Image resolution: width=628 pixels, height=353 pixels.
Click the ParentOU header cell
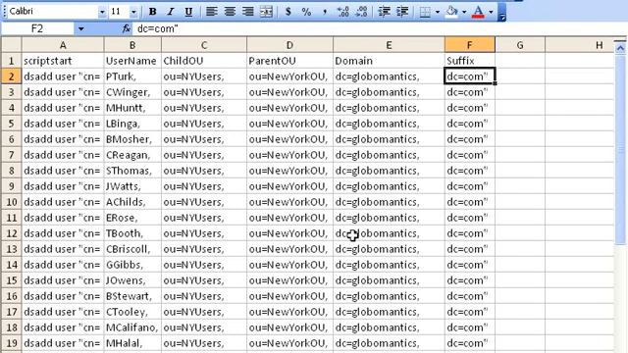289,61
